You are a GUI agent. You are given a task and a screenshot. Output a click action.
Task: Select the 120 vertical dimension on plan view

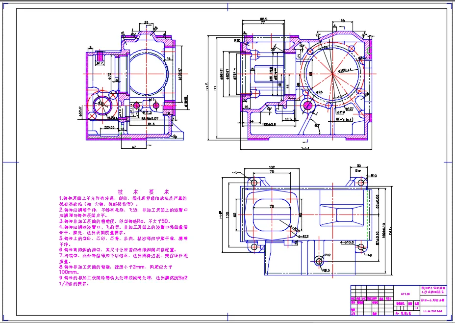point(227,215)
